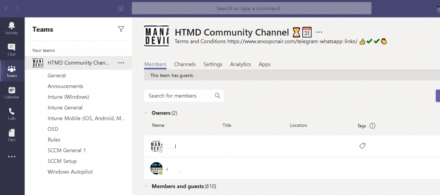This screenshot has width=440, height=195.
Task: Click the first owner's avatar
Action: tap(156, 147)
